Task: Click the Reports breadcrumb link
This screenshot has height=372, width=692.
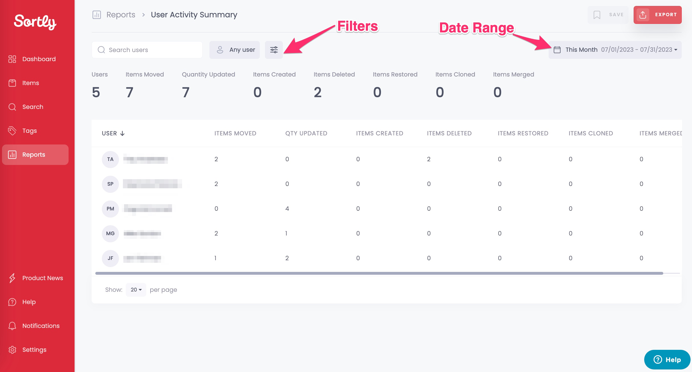Action: pyautogui.click(x=121, y=15)
